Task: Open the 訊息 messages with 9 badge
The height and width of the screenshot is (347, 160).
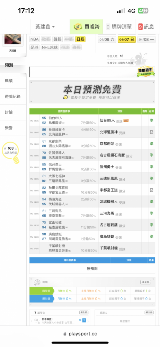Action: [146, 27]
